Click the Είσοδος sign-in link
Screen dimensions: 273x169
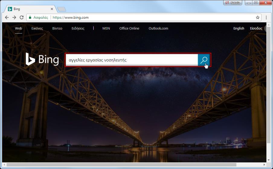coord(256,28)
